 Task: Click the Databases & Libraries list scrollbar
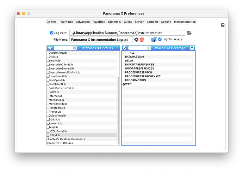coord(118,111)
